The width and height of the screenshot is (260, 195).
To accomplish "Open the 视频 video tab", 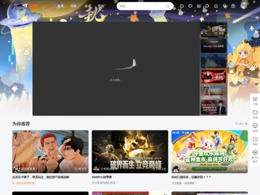I will pos(101,6).
